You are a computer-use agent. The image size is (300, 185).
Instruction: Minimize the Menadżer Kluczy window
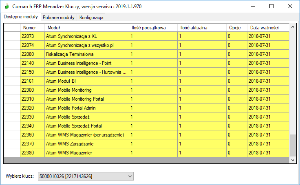click(x=253, y=6)
